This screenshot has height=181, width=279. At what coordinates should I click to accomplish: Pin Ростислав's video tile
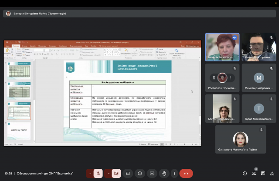(x=214, y=77)
